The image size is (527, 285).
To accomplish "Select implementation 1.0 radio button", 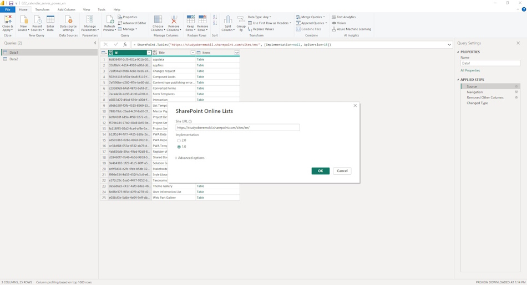I will 179,147.
